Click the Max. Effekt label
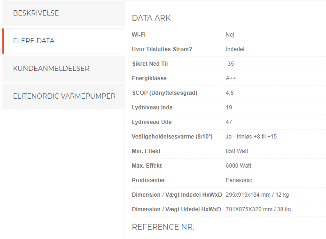Screen dimensions: 326x239 147,166
